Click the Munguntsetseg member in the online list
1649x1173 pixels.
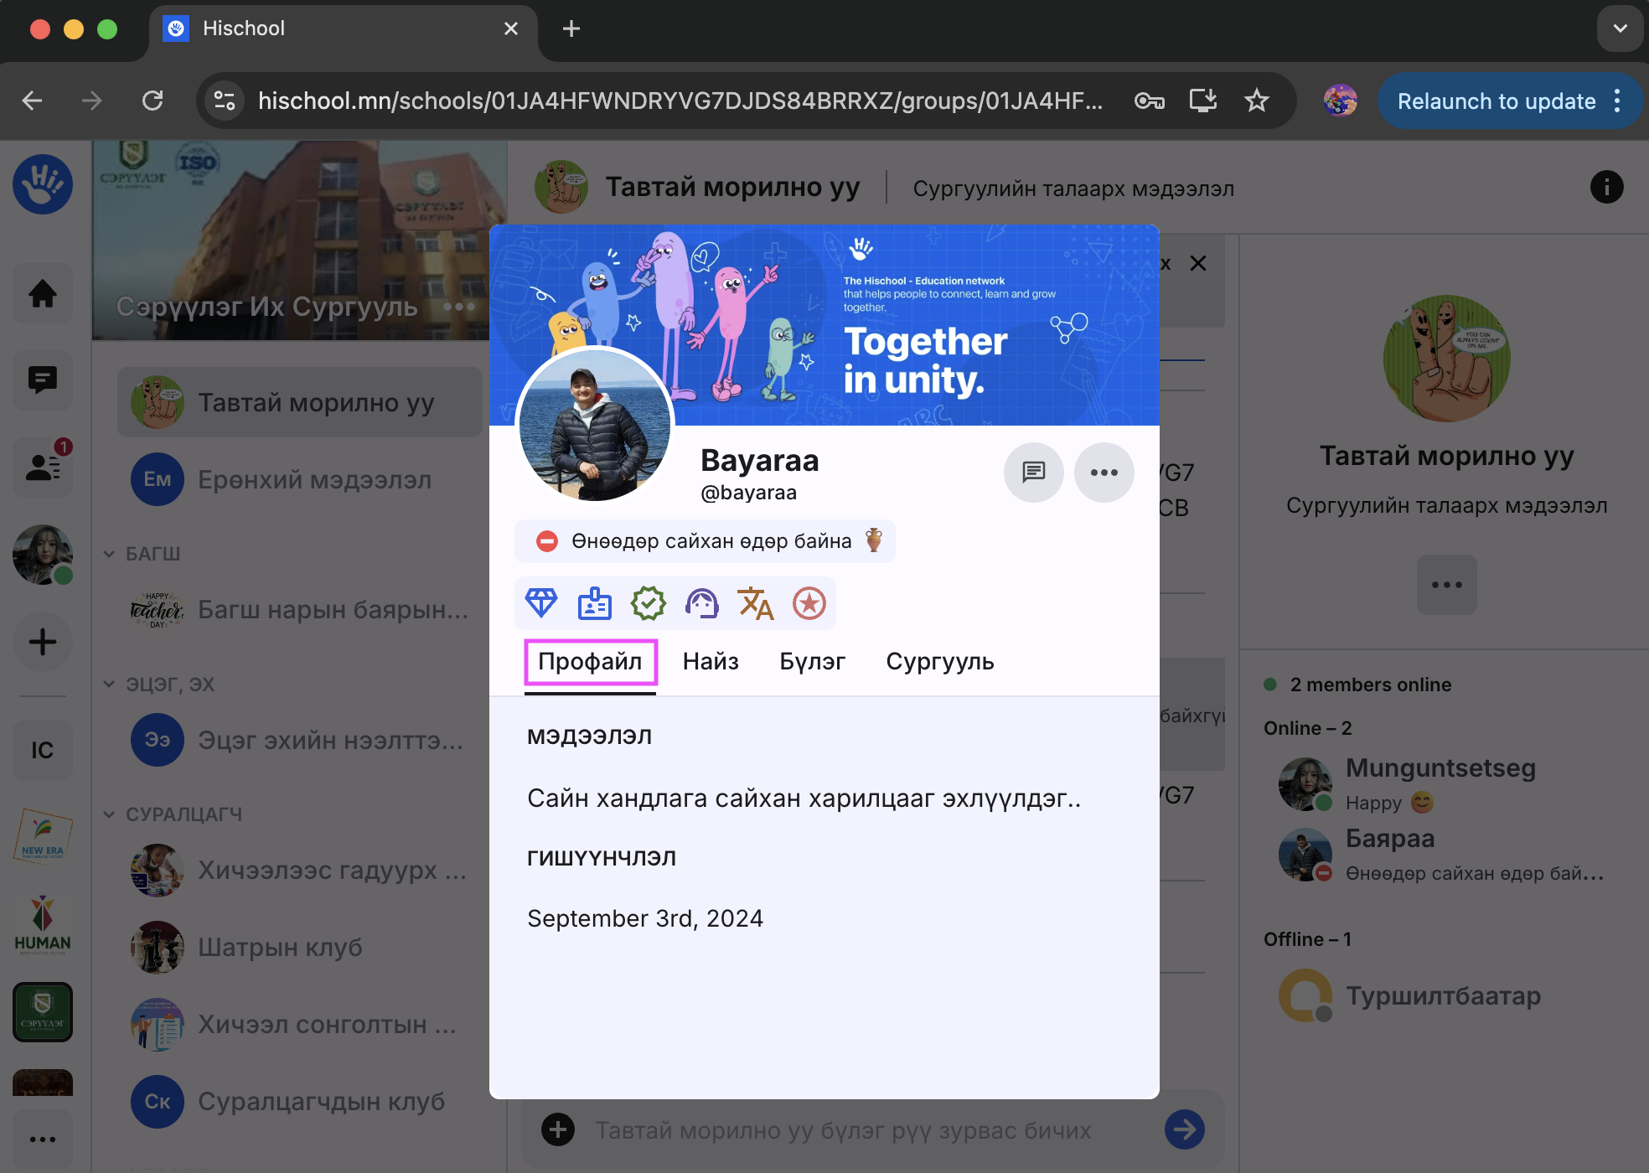(1440, 768)
